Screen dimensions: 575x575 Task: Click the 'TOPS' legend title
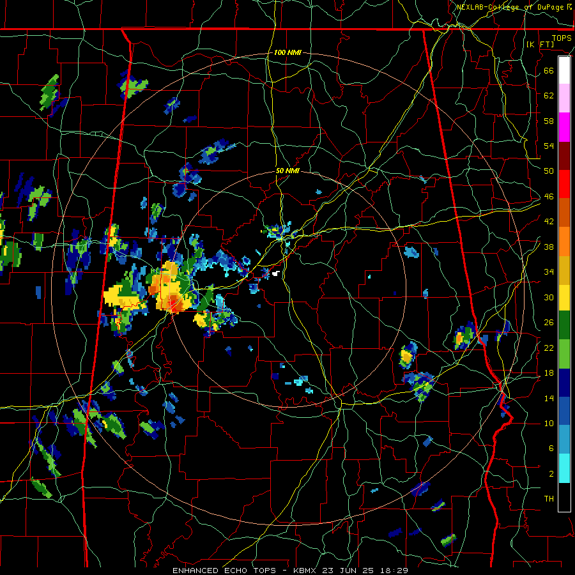pyautogui.click(x=562, y=38)
